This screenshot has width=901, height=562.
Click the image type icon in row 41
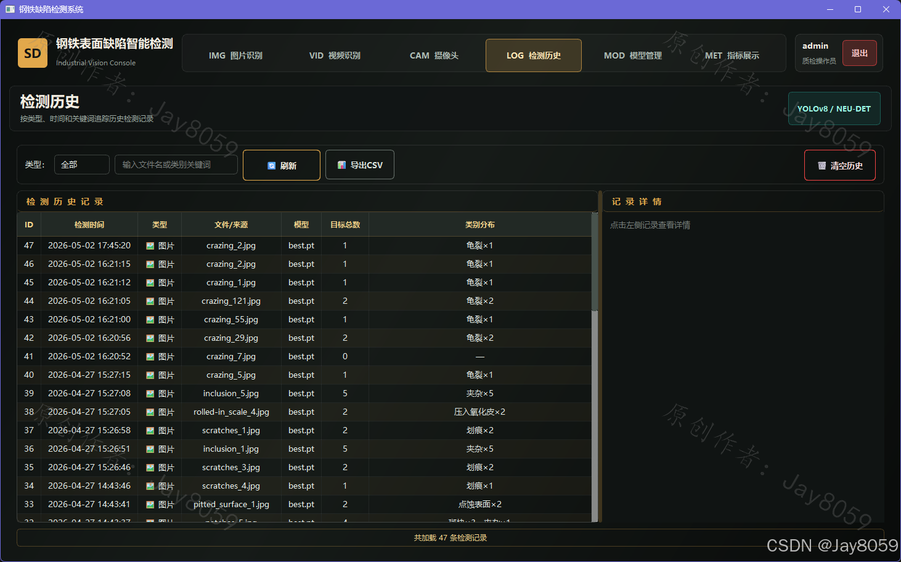(150, 357)
